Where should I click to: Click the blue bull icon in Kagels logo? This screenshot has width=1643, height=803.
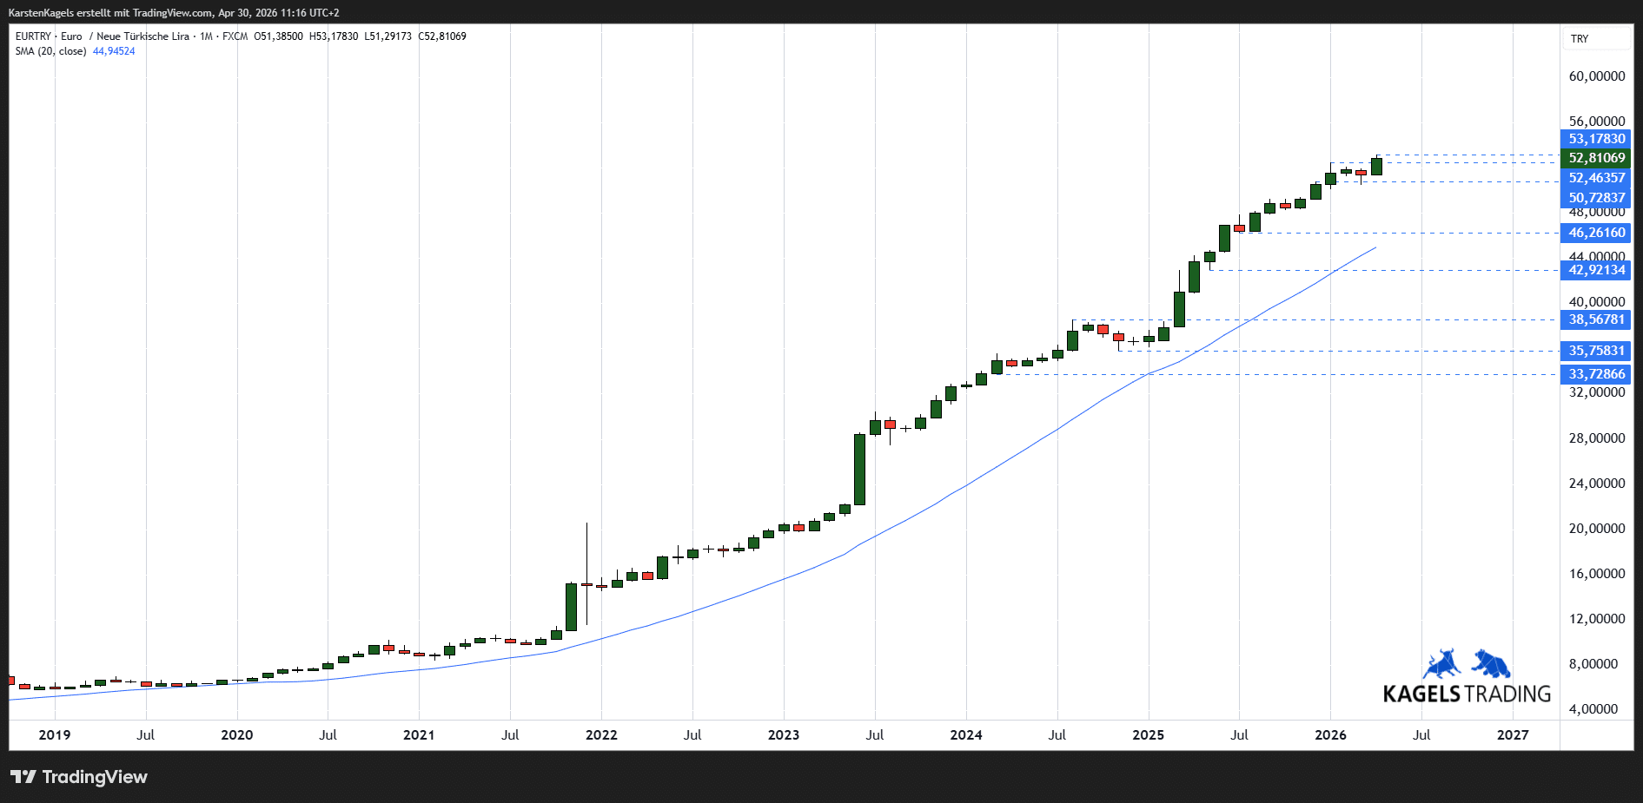pyautogui.click(x=1441, y=664)
